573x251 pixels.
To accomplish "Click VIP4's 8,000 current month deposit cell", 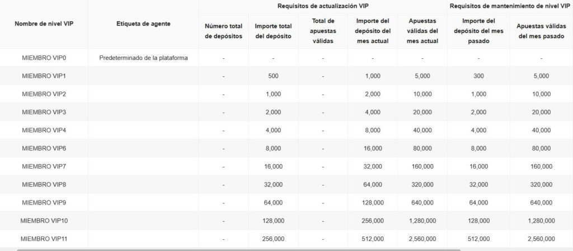I will pos(373,130).
